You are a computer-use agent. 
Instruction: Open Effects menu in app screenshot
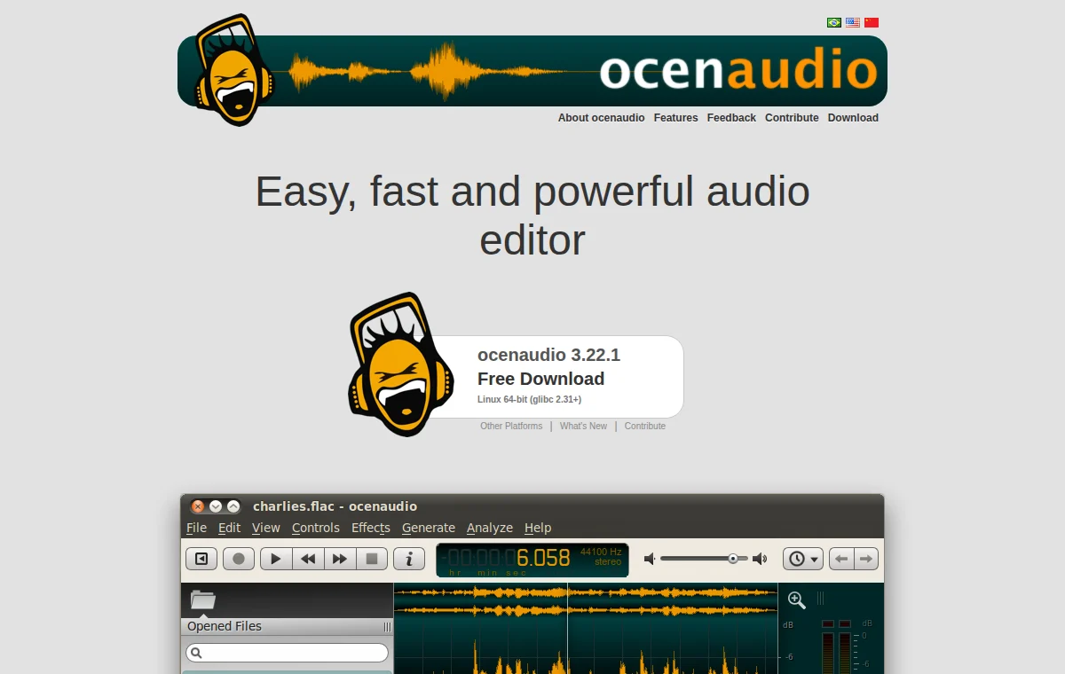coord(370,528)
